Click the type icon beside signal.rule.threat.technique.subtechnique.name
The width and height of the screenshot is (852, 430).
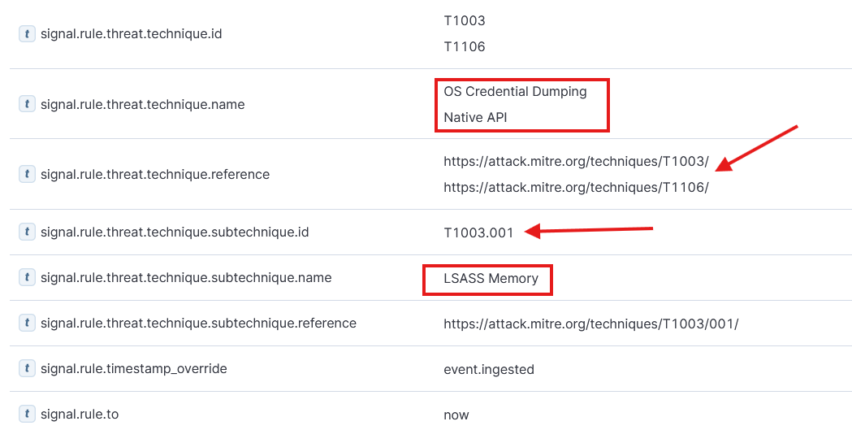coord(27,277)
